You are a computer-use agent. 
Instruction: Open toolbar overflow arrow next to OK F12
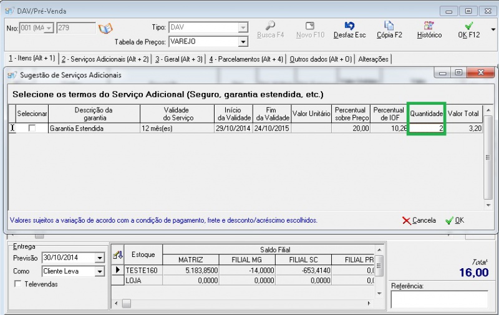pyautogui.click(x=493, y=29)
